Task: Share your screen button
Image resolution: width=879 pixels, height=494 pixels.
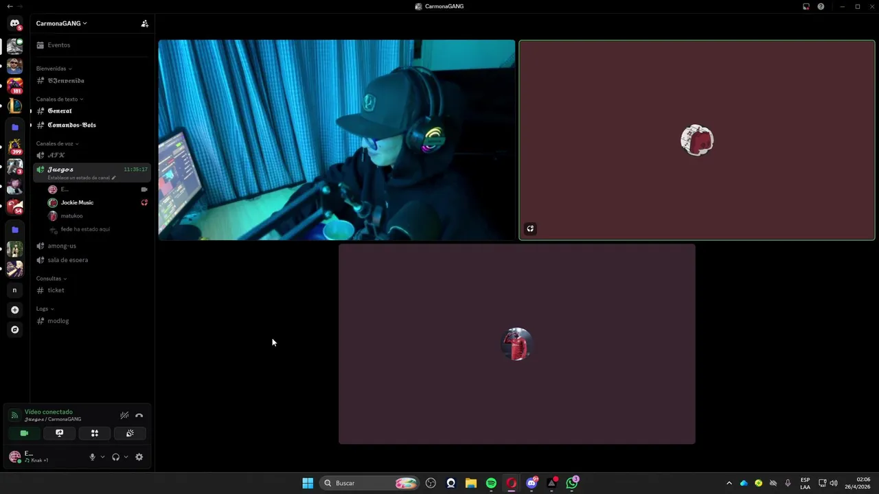Action: click(x=59, y=433)
